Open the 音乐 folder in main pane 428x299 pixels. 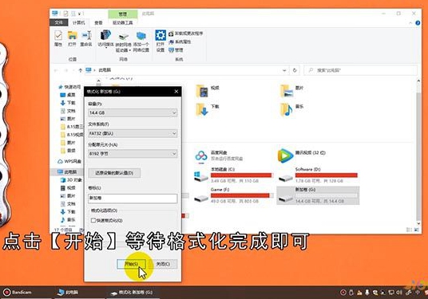tap(292, 109)
